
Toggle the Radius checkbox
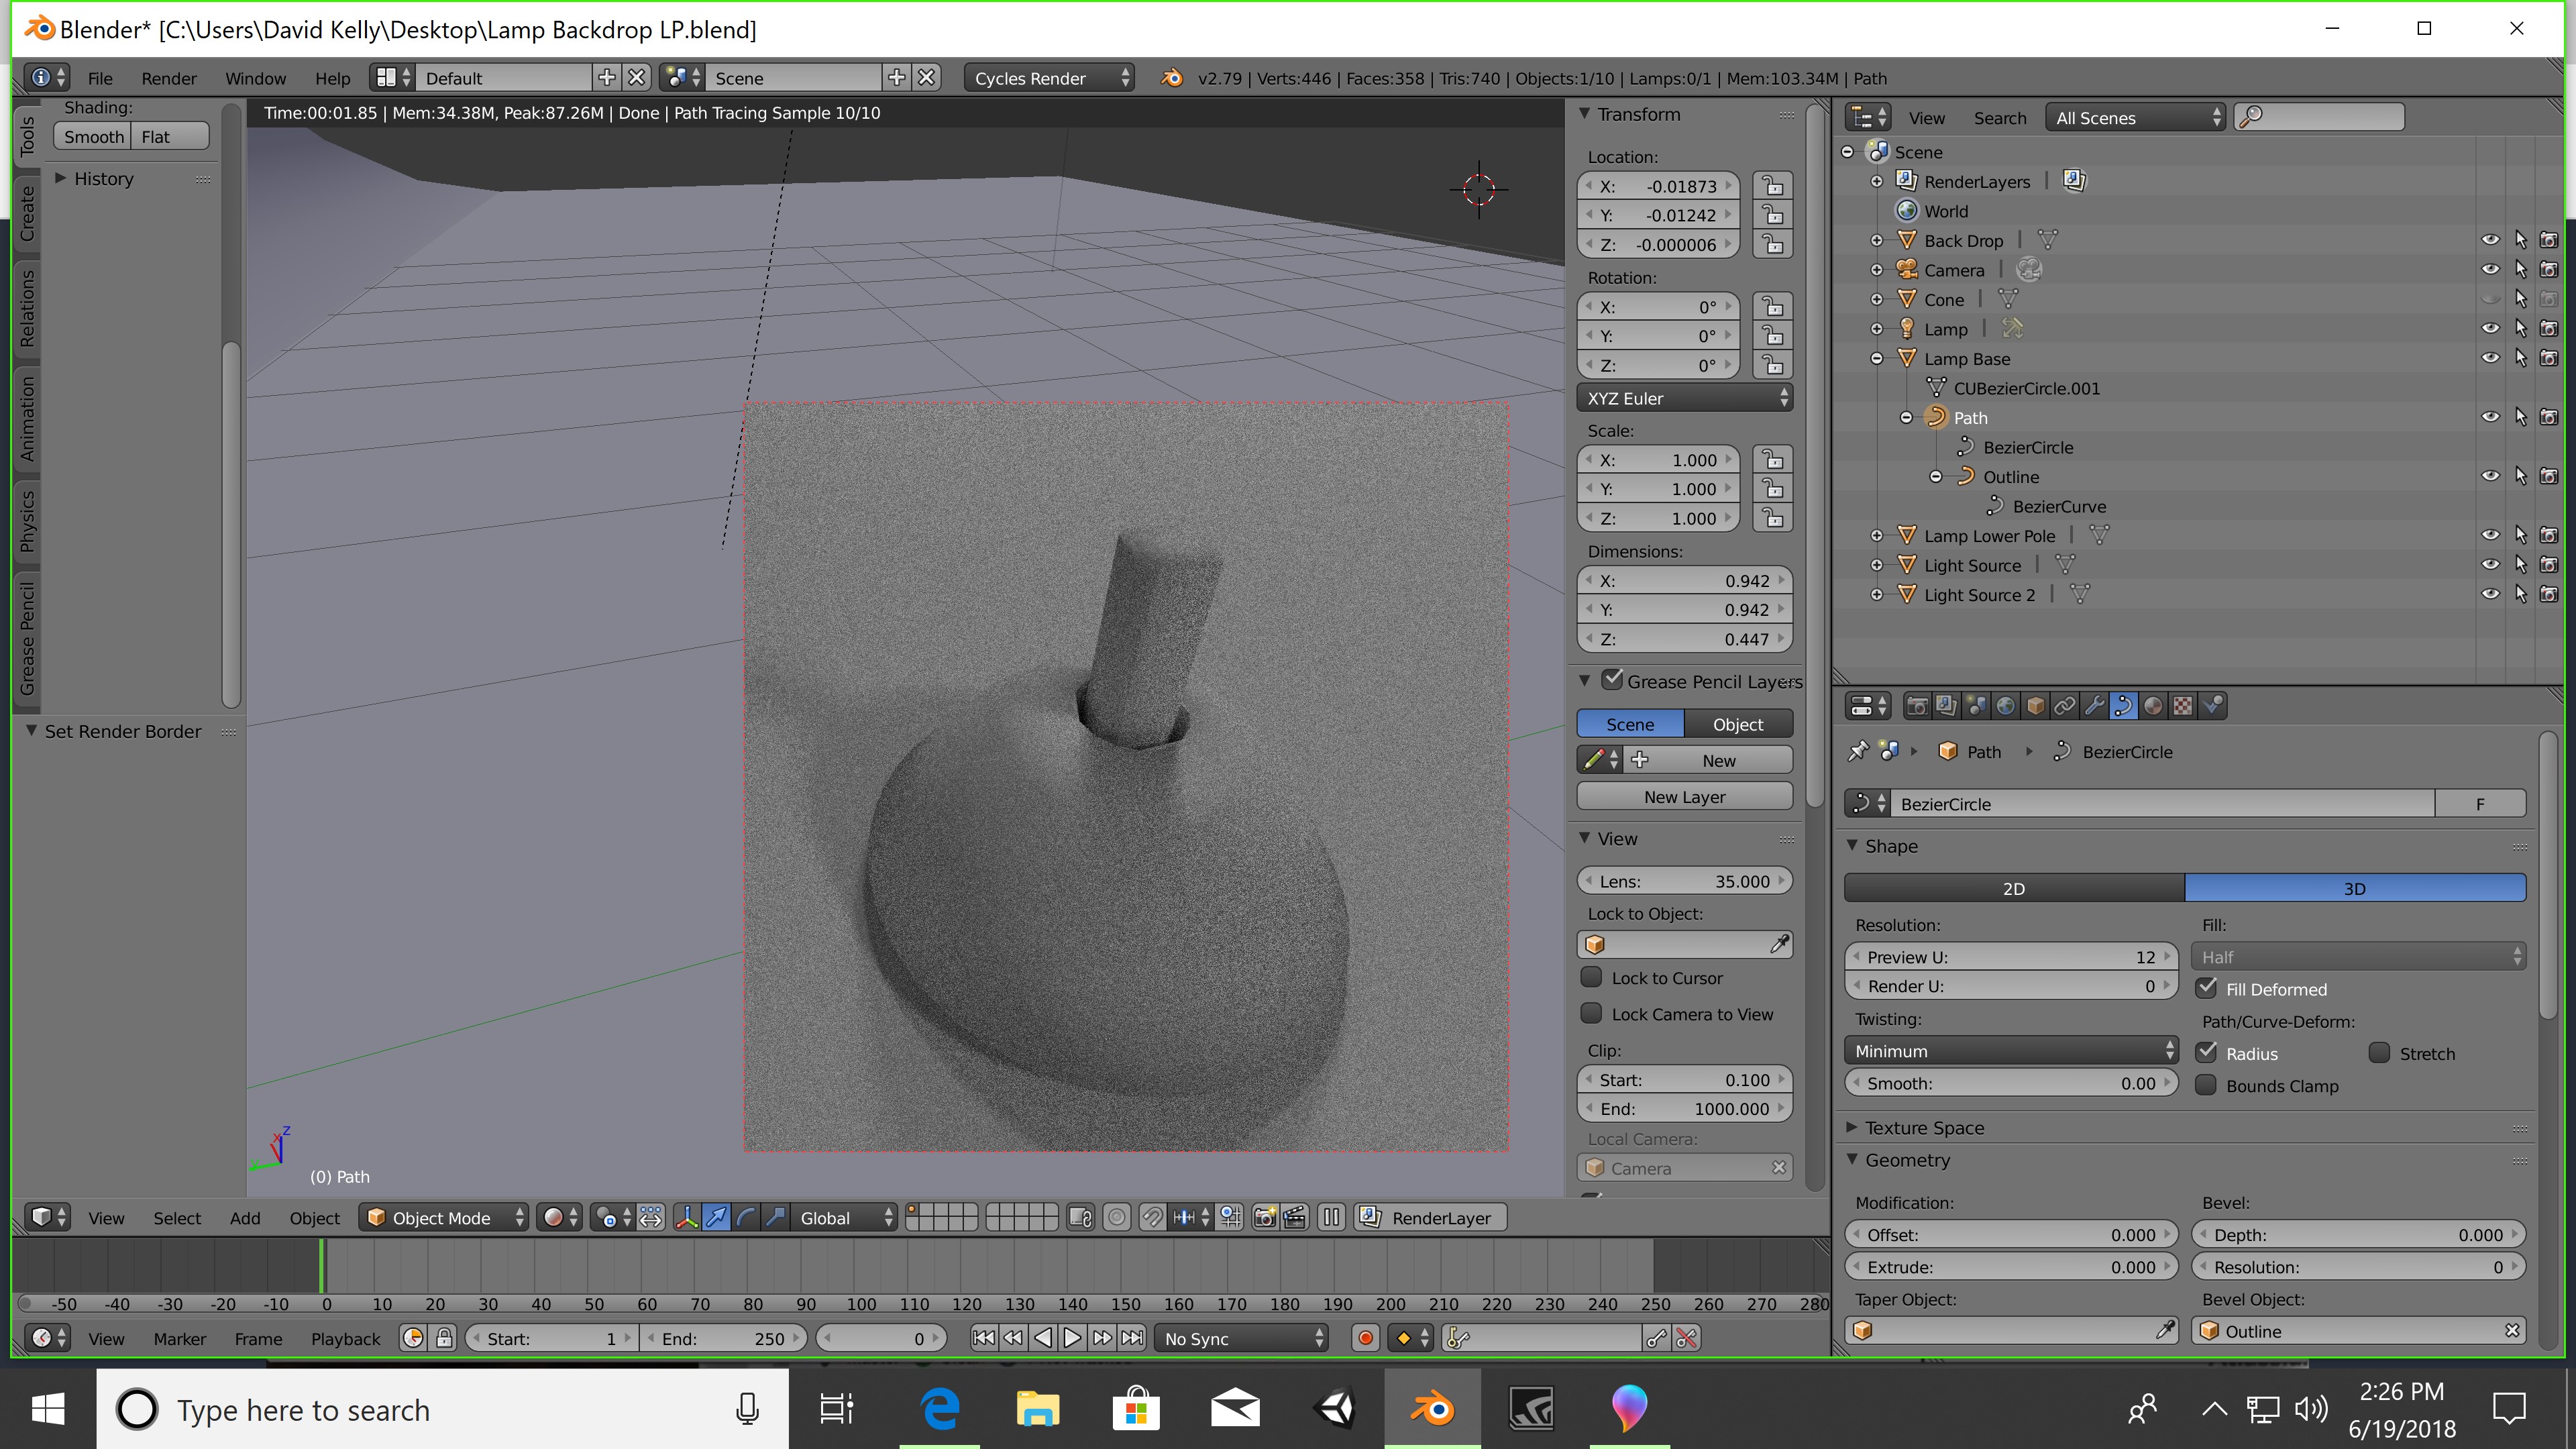[2207, 1052]
